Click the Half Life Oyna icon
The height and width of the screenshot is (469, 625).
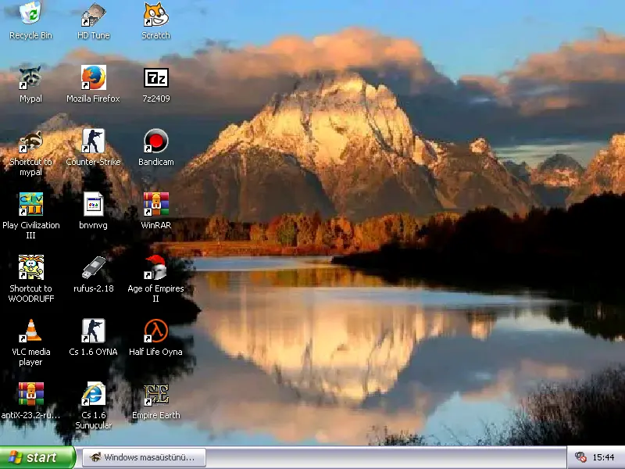(155, 330)
